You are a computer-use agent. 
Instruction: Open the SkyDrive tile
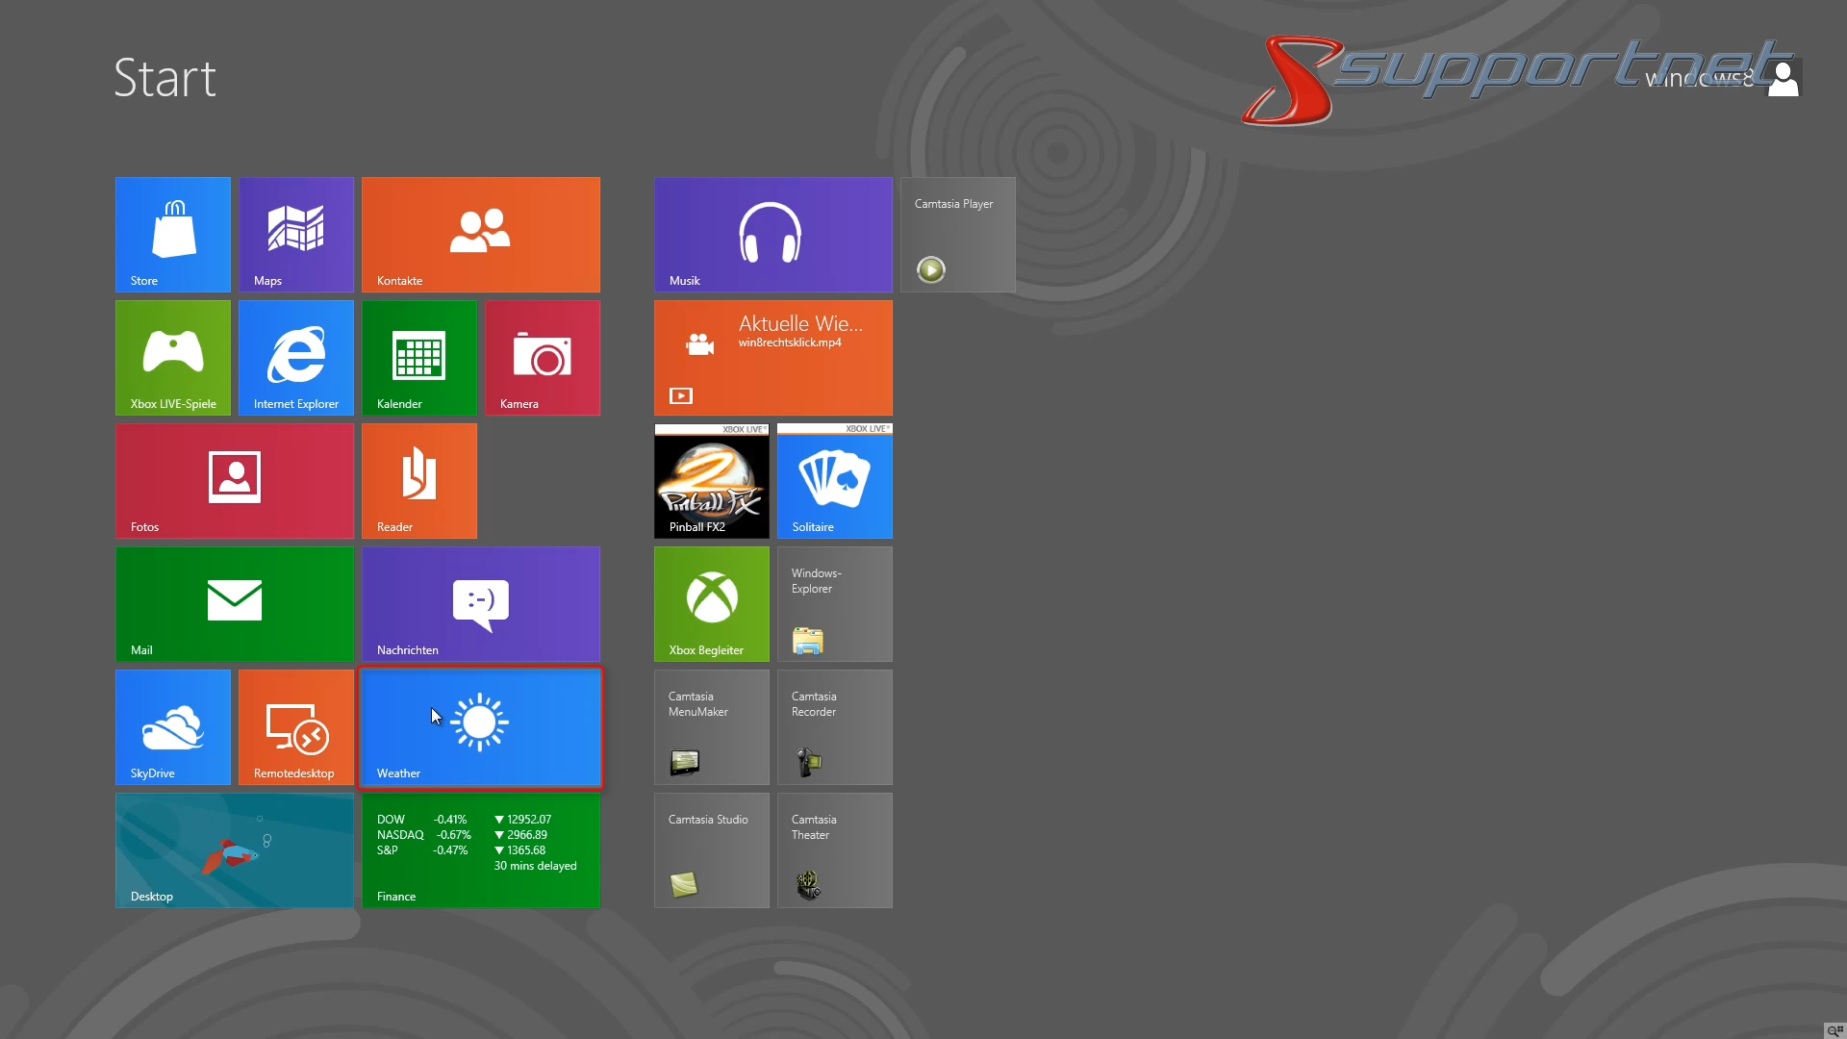tap(173, 727)
